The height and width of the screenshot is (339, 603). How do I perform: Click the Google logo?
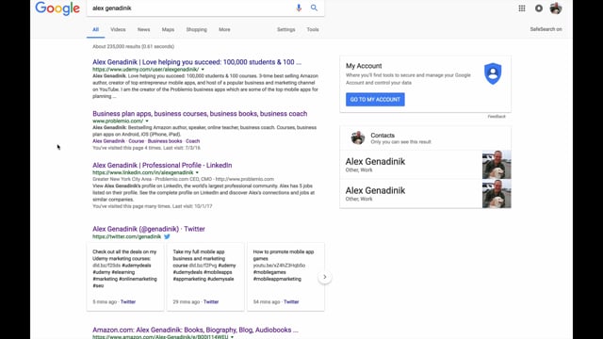coord(57,8)
